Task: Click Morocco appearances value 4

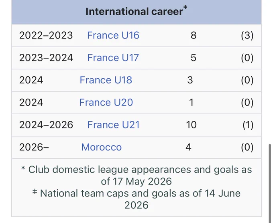Action: pyautogui.click(x=188, y=147)
